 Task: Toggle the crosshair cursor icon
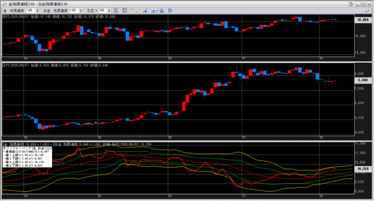(x=116, y=11)
